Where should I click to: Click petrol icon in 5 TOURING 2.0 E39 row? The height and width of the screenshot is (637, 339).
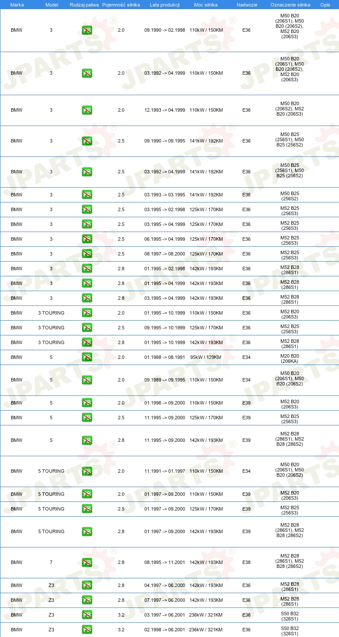(x=87, y=494)
